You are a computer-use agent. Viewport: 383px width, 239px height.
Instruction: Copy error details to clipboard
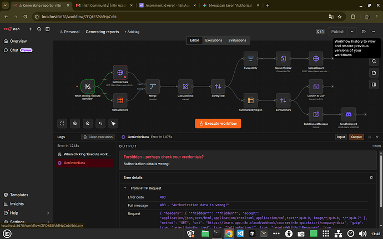coord(371,177)
